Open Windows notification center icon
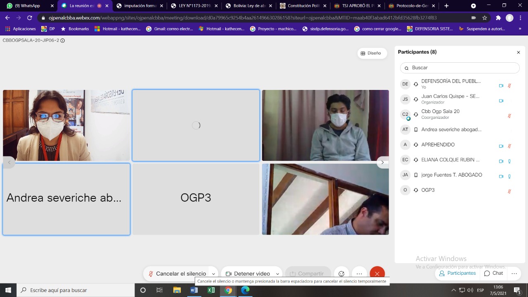The height and width of the screenshot is (297, 528). pos(517,290)
